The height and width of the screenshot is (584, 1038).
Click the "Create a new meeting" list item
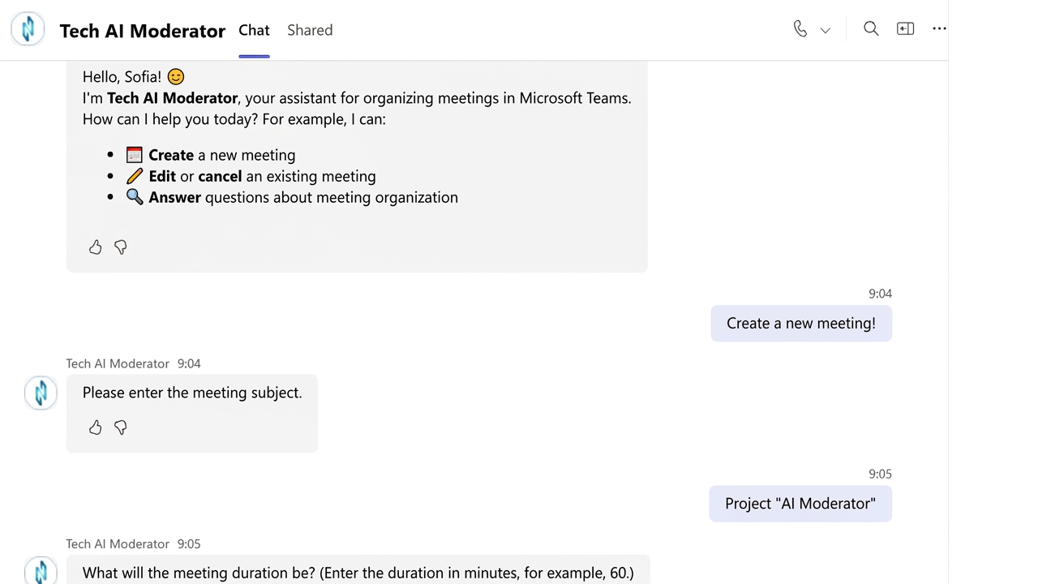point(210,155)
